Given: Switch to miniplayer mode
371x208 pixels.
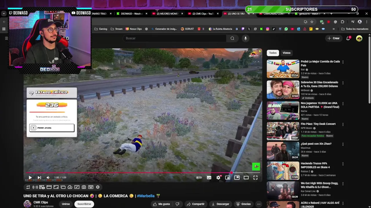Looking at the screenshot, I should click(x=228, y=178).
